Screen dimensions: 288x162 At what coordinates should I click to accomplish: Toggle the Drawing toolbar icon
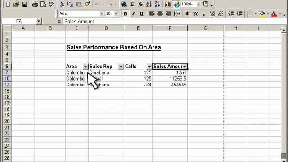pyautogui.click(x=176, y=4)
